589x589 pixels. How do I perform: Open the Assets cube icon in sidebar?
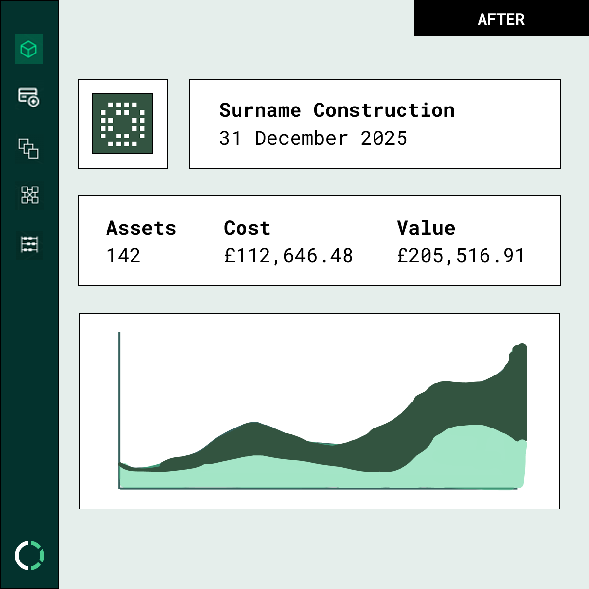pyautogui.click(x=29, y=49)
